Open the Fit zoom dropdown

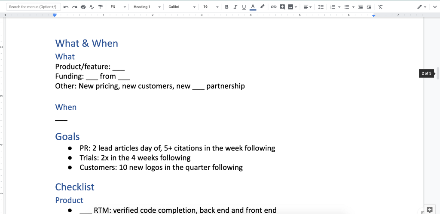118,7
